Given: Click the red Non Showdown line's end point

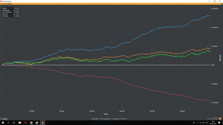Looking at the screenshot, I should [210, 101].
